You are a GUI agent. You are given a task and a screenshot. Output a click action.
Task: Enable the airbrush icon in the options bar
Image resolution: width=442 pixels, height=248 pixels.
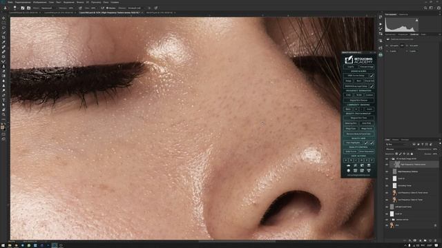(102, 8)
